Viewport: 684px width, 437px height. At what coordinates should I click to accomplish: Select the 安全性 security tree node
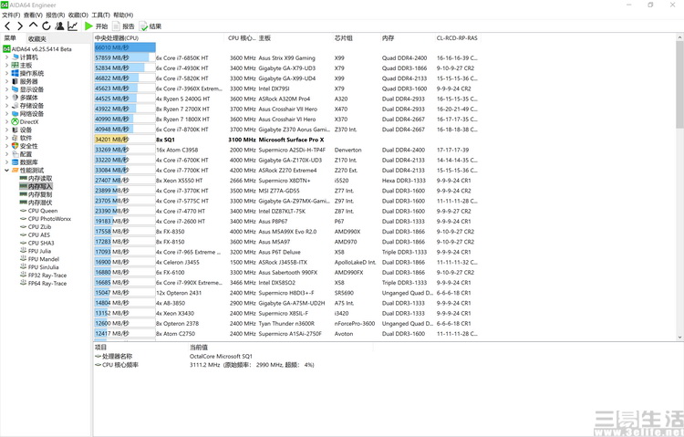26,146
